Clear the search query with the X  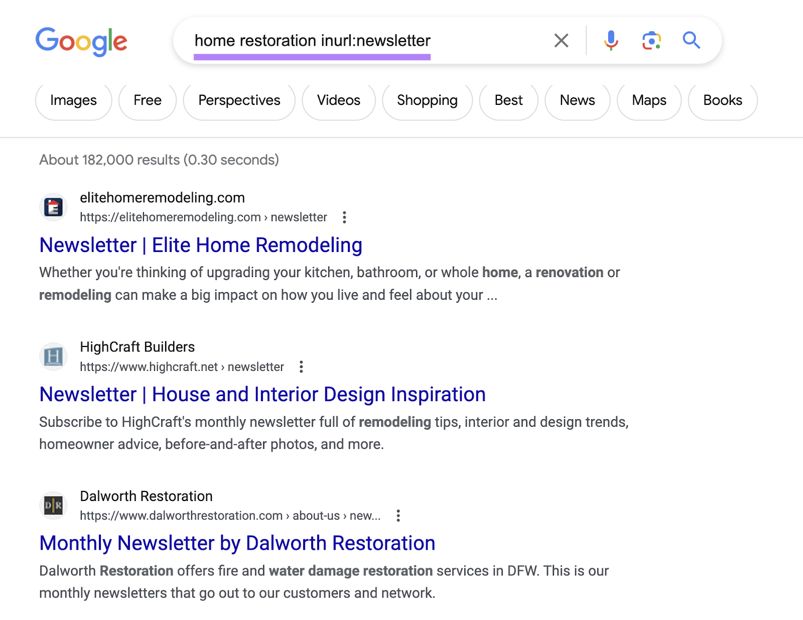click(561, 40)
